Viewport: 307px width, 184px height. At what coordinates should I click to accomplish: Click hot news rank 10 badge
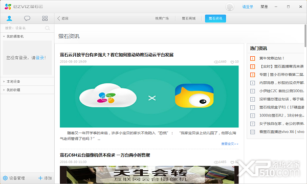coord(253,132)
